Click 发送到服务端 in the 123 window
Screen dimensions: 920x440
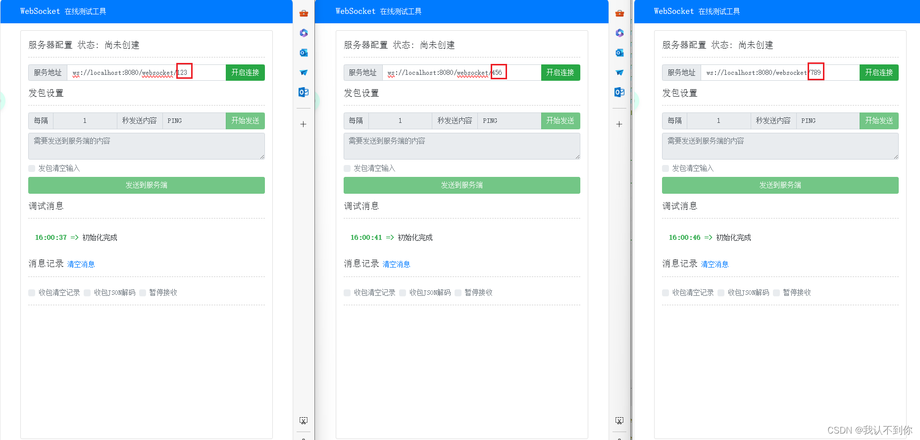147,185
